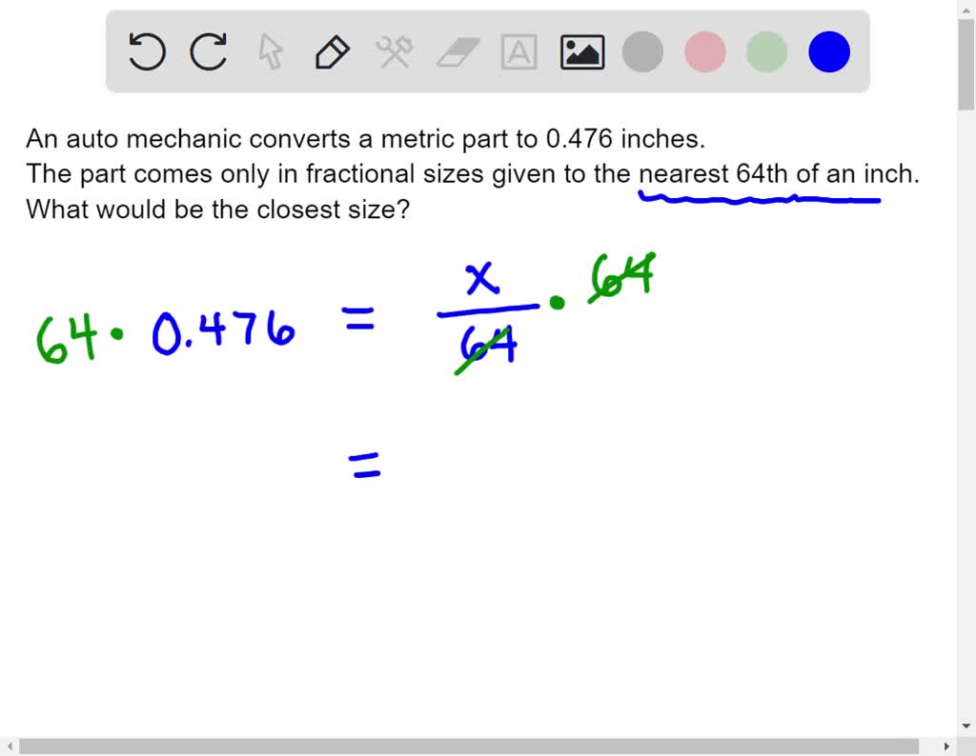The width and height of the screenshot is (976, 756).
Task: Click the scroll-up arrow on right scrollbar
Action: coord(967,9)
